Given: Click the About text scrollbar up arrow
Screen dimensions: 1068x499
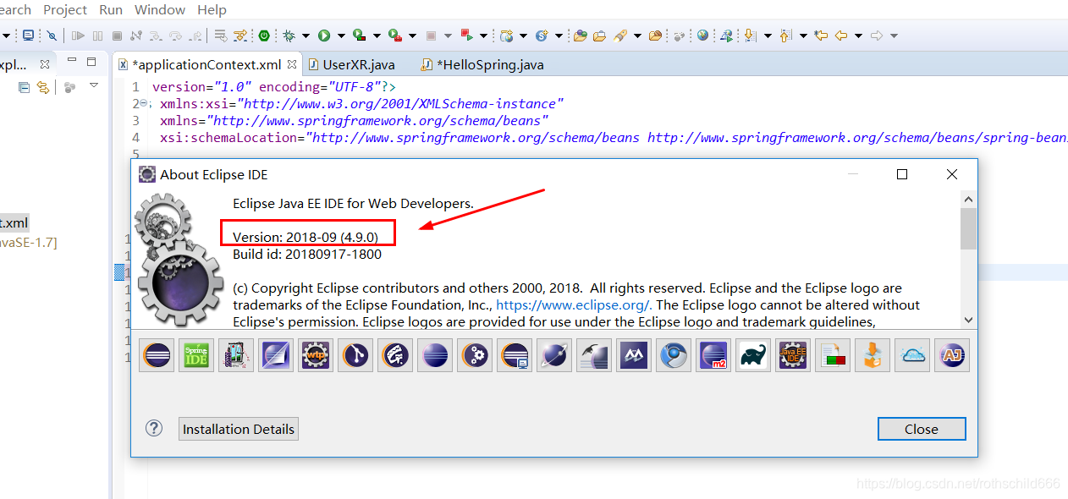Looking at the screenshot, I should pyautogui.click(x=969, y=200).
